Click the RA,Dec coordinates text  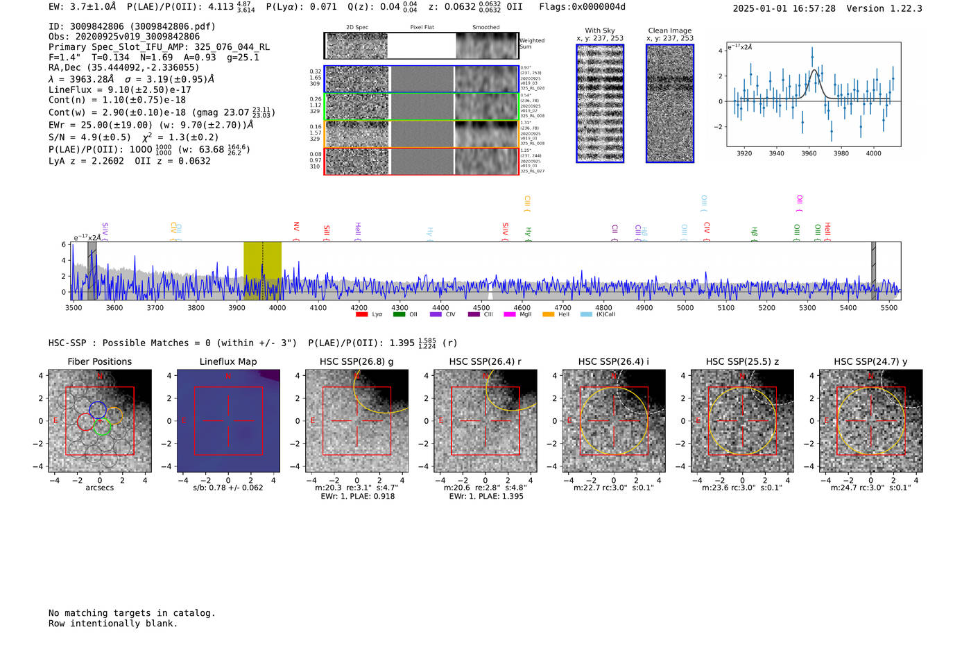click(123, 67)
